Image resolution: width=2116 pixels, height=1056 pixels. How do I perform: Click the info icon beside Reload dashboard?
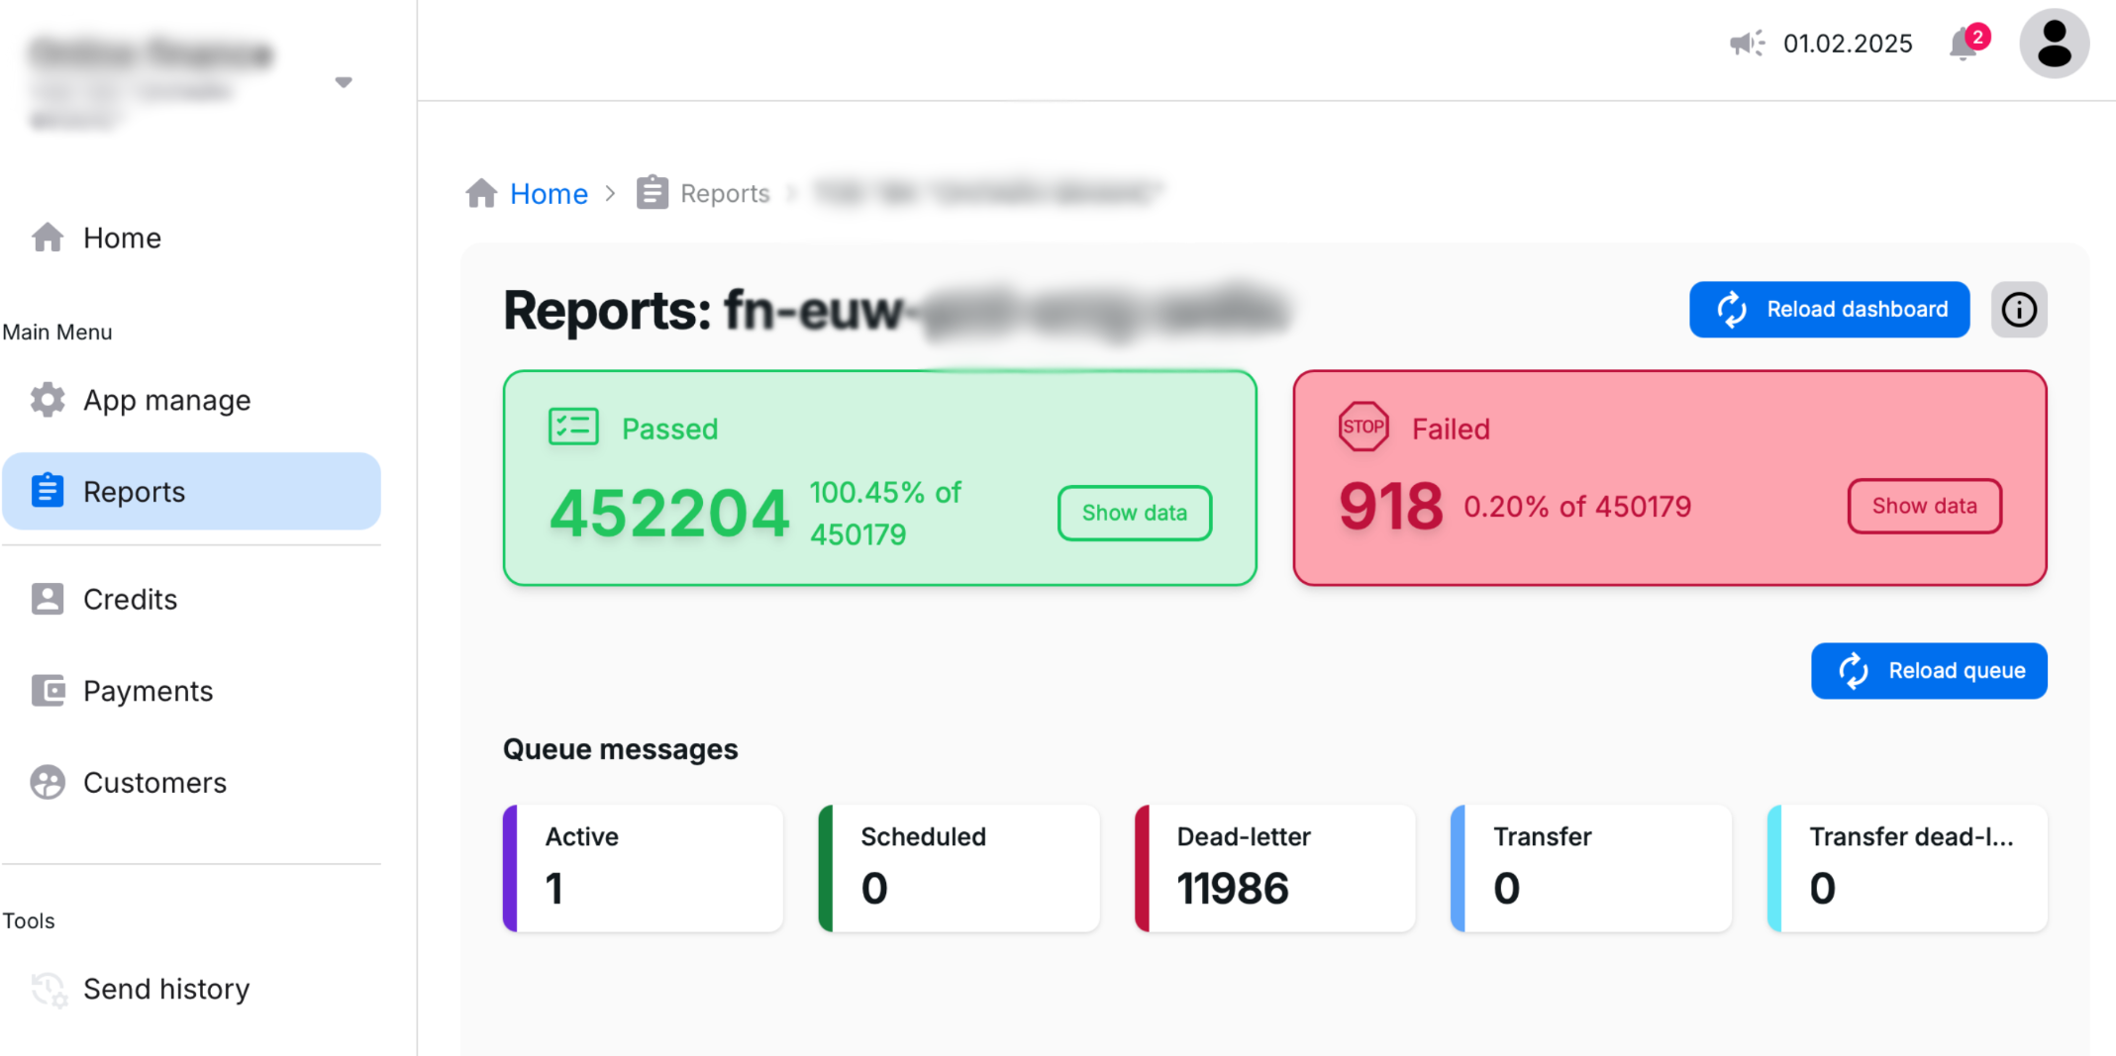click(2019, 309)
